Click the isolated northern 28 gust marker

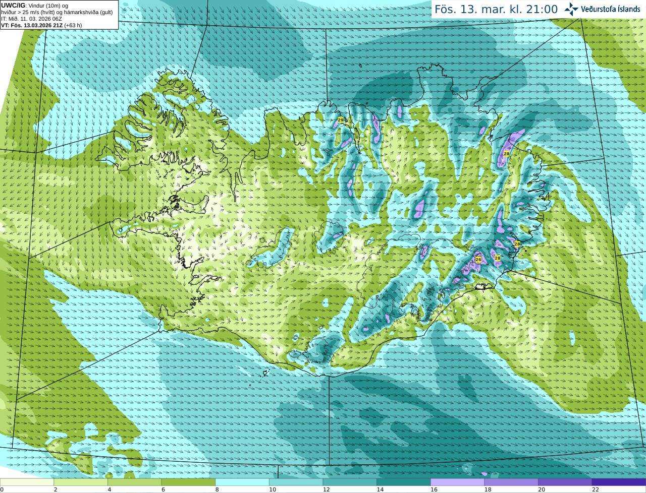click(507, 154)
